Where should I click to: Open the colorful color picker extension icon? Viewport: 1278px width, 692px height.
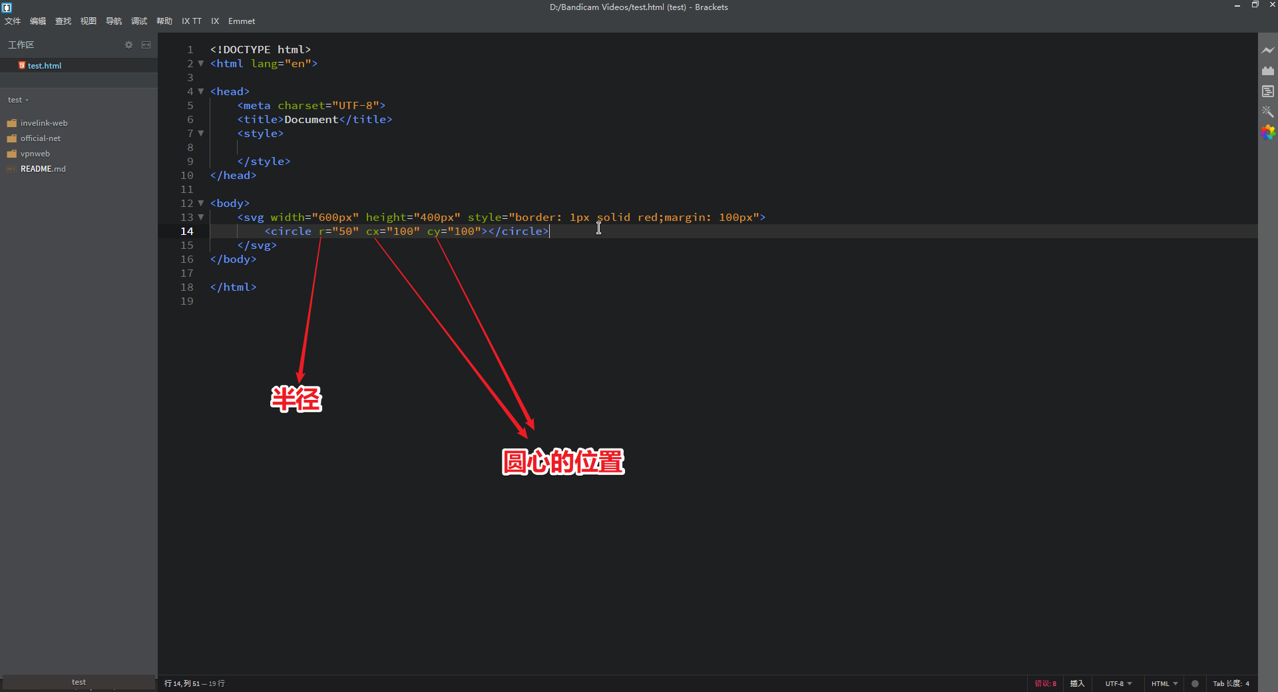pos(1269,132)
